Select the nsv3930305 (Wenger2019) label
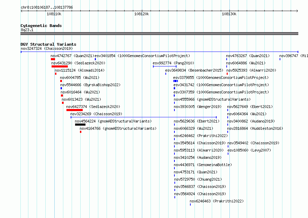Viewport: 308px width, 218px height. 198,107
